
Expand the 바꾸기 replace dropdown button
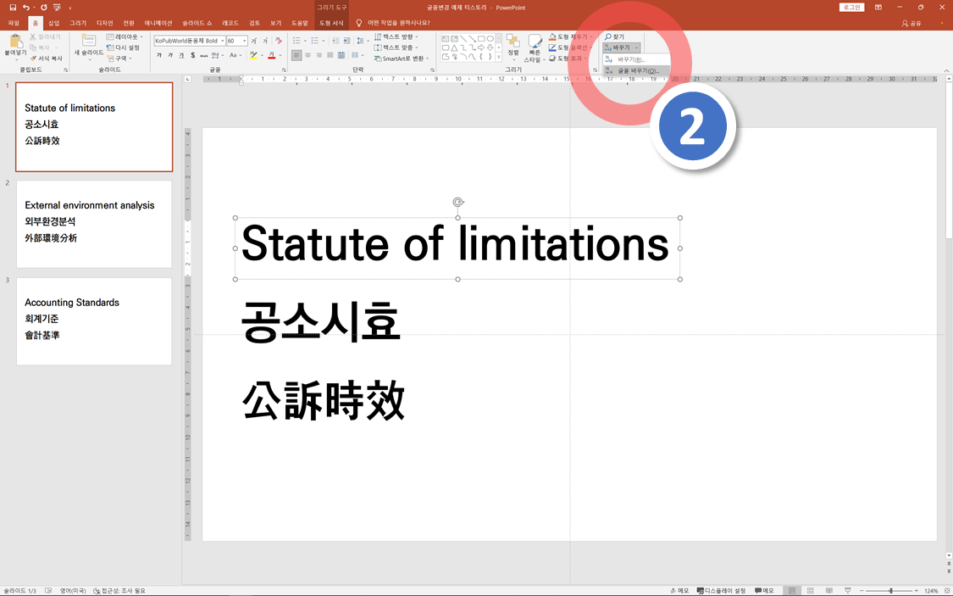621,47
